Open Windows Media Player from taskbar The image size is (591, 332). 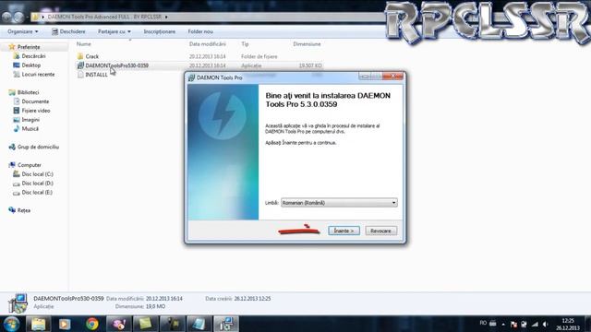point(65,324)
